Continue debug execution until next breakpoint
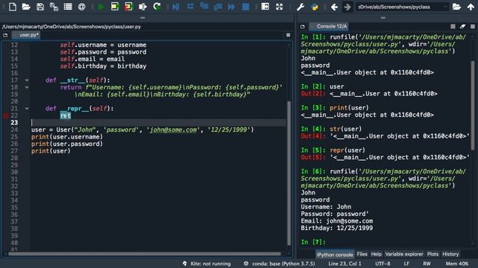The height and width of the screenshot is (268, 478). (232, 7)
